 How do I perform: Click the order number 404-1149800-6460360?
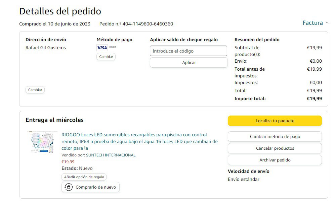point(148,24)
